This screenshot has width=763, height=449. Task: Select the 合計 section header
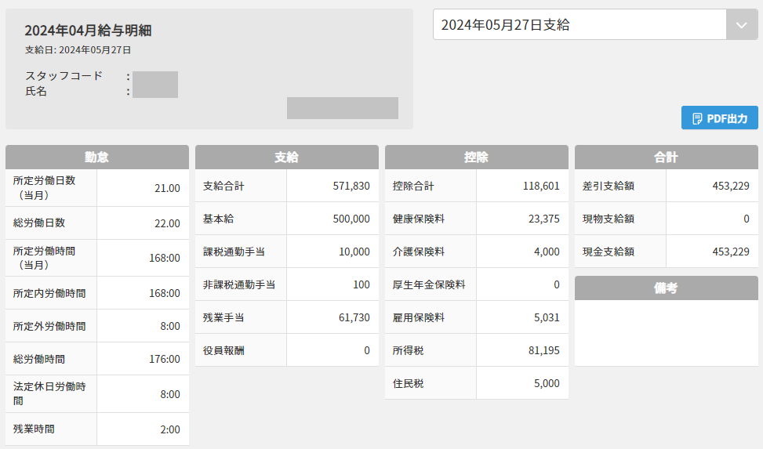coord(667,158)
